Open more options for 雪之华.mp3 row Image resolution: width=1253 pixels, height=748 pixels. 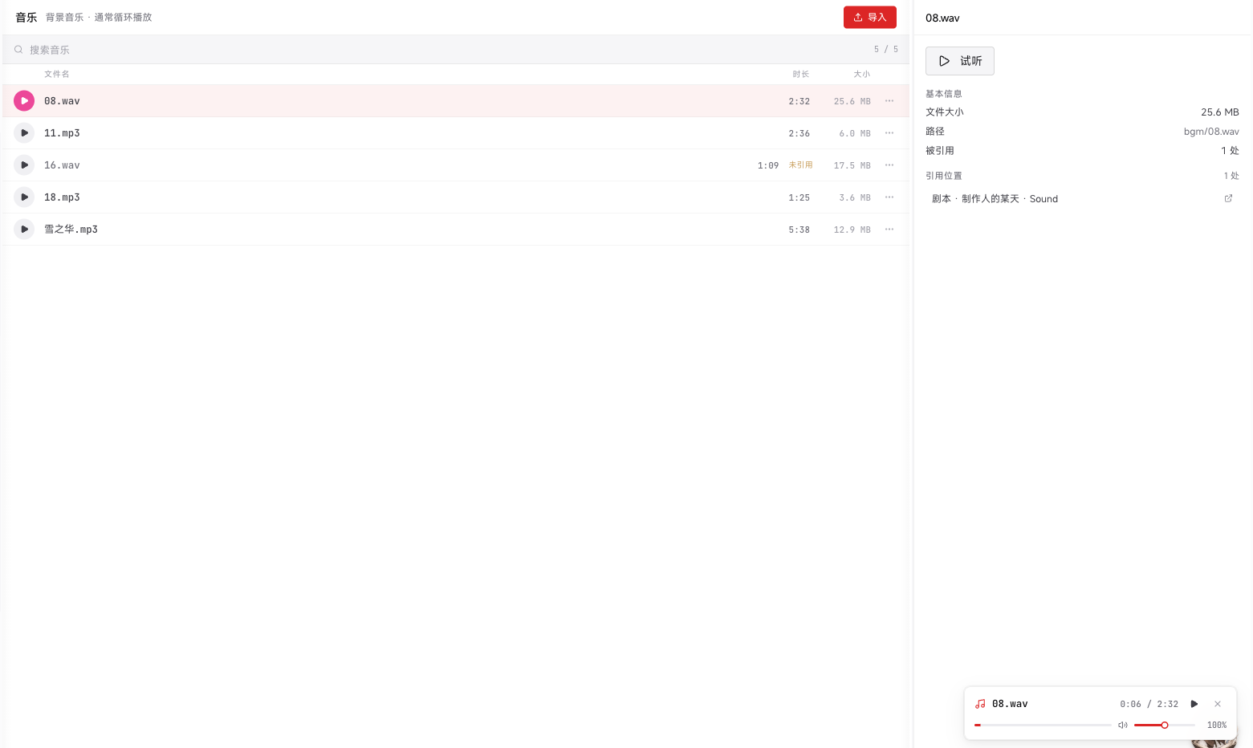tap(889, 230)
